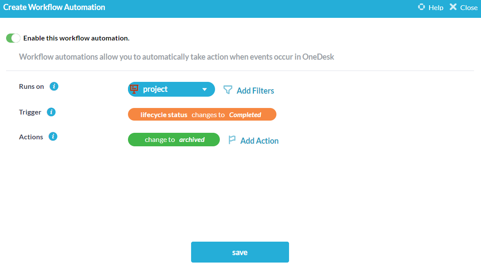Edit the archived action value
The image size is (481, 273).
[192, 140]
